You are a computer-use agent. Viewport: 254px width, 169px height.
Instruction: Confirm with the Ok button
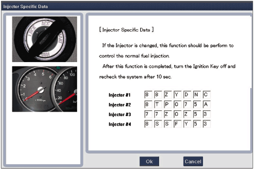[x=149, y=161]
